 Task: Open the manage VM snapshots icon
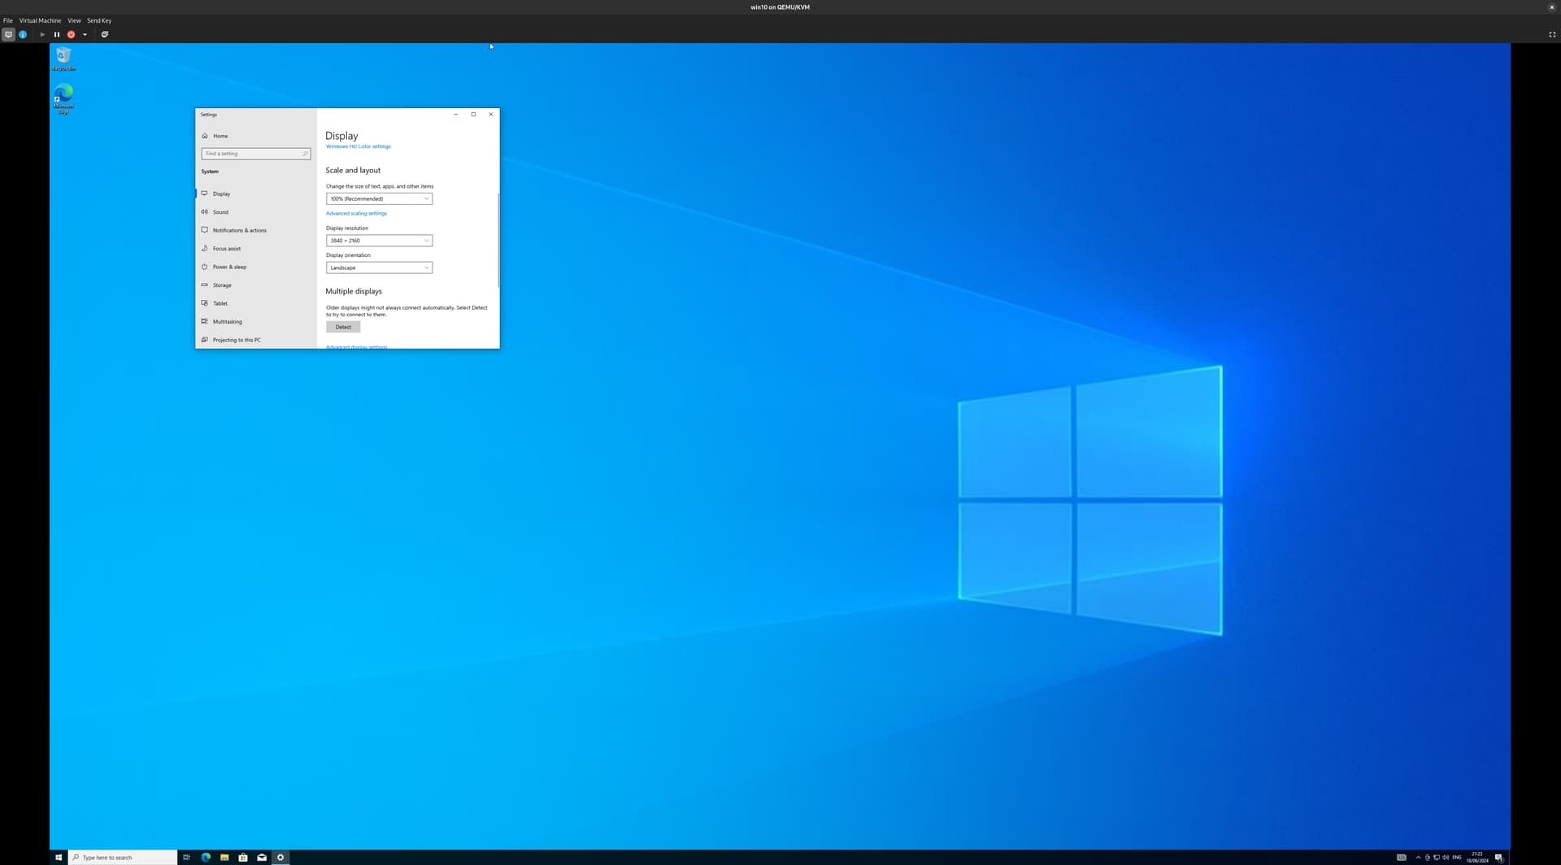coord(104,34)
